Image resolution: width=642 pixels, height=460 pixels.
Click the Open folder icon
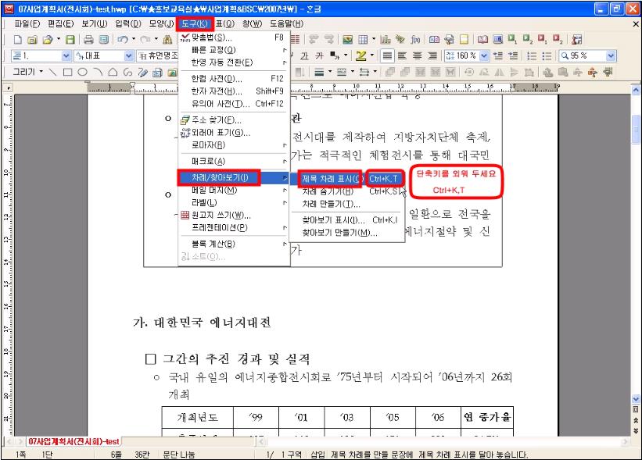(48, 40)
